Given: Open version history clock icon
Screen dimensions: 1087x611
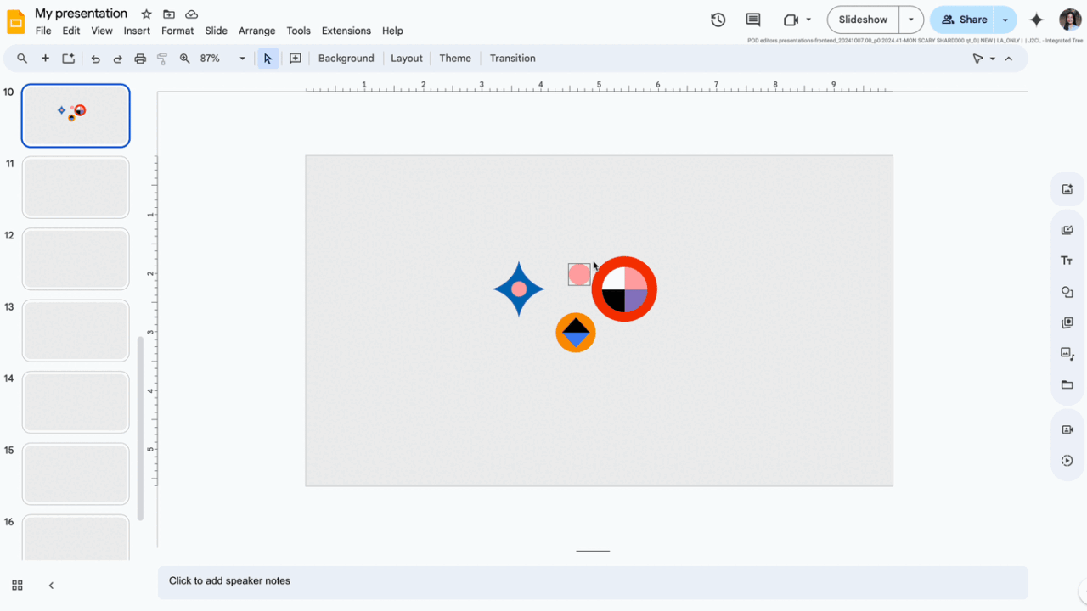Looking at the screenshot, I should pos(718,20).
